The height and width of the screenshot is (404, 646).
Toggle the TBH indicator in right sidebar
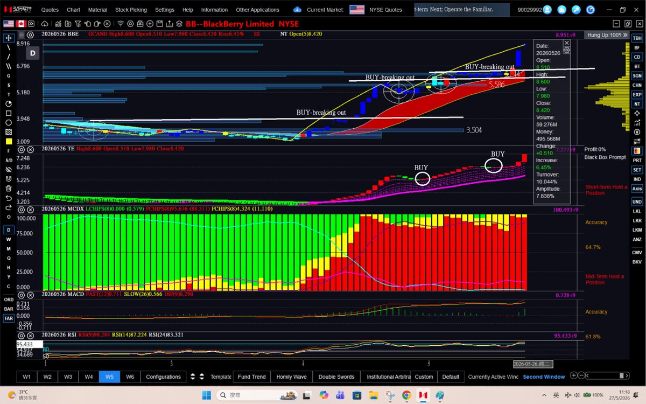(637, 38)
